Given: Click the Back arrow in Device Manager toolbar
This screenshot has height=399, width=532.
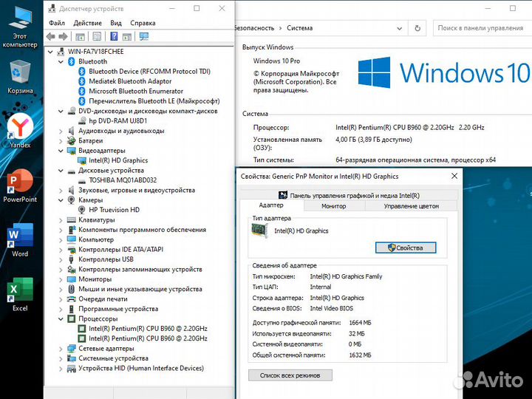Looking at the screenshot, I should (51, 37).
